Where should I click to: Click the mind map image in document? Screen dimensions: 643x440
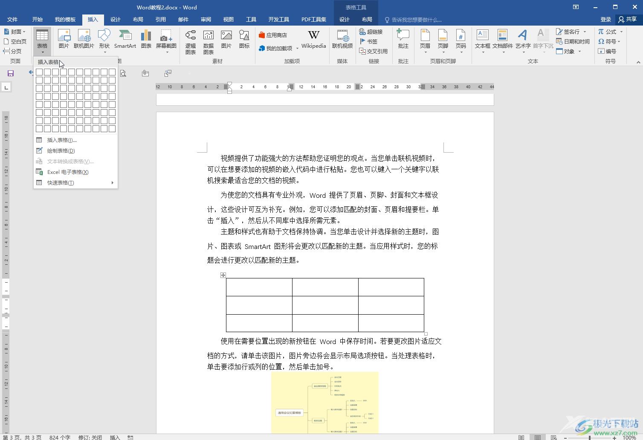click(324, 402)
